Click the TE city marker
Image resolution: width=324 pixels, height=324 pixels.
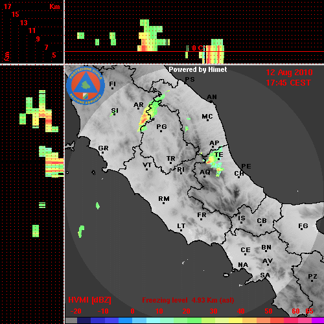[219, 159]
